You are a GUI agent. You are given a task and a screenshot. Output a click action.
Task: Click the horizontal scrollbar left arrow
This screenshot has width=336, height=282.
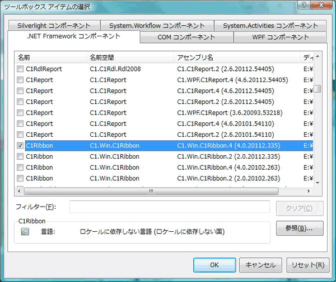tap(19, 191)
